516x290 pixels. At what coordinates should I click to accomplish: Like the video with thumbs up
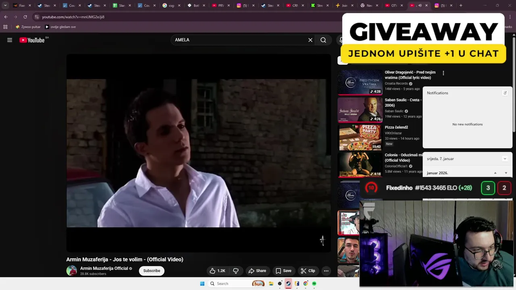217,271
